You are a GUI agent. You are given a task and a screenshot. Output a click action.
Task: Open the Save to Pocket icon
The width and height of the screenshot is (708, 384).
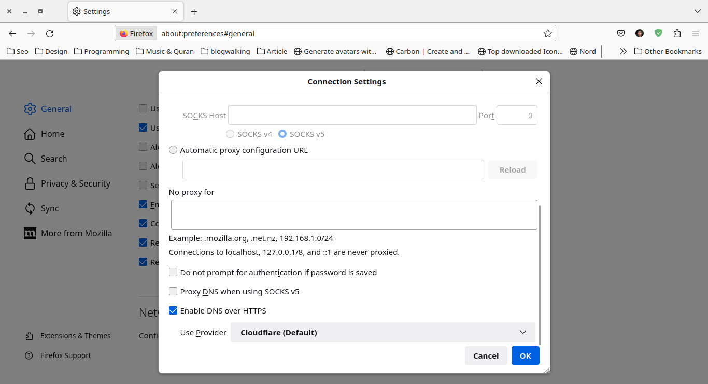(620, 33)
